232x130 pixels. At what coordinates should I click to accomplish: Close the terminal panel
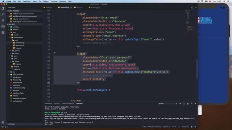pos(195,104)
